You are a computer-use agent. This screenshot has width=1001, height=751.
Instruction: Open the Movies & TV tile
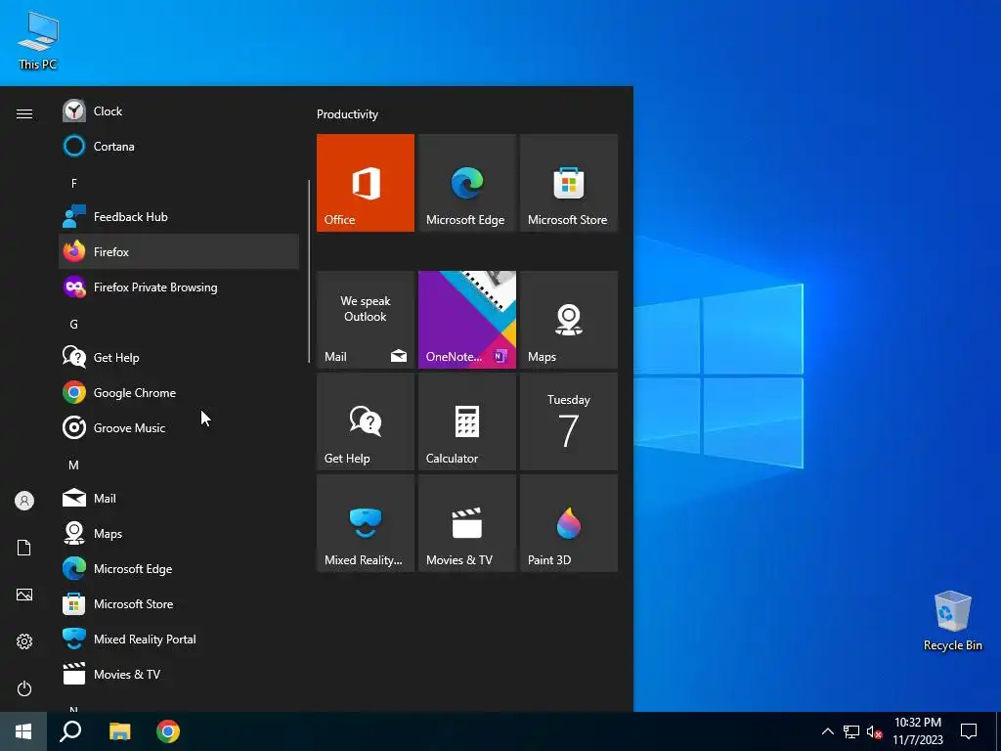[466, 523]
